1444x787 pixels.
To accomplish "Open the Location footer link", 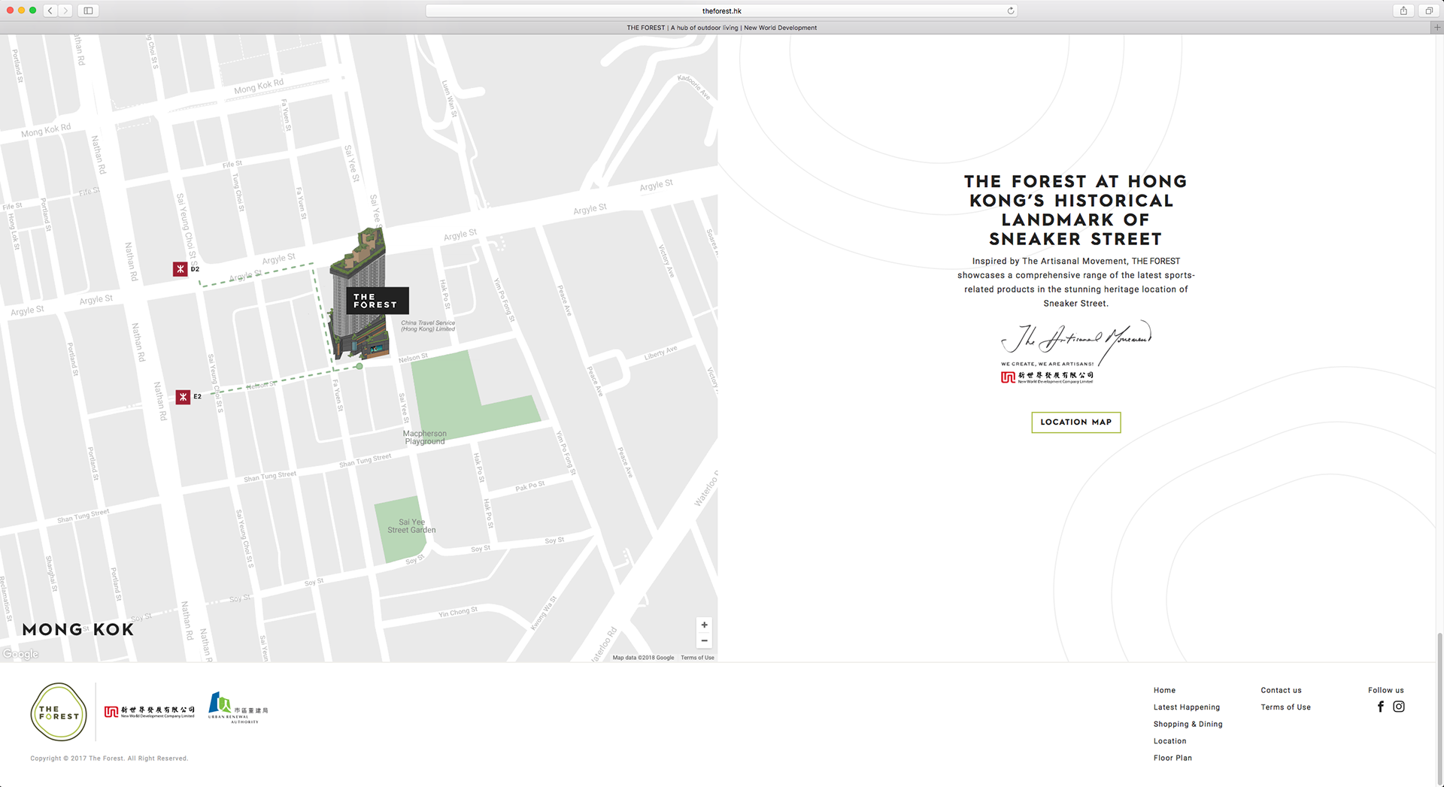I will pos(1169,741).
